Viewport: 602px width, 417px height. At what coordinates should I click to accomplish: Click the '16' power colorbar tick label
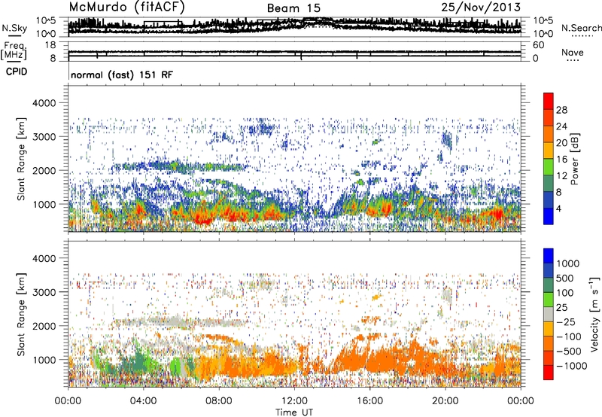pyautogui.click(x=561, y=160)
